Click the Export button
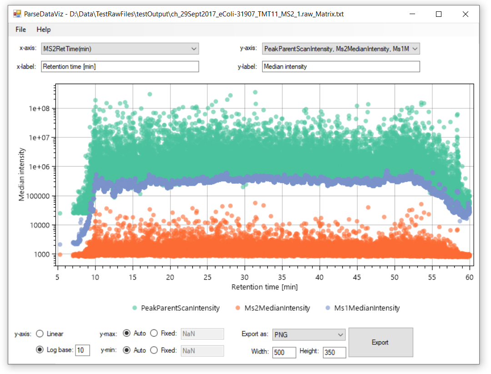This screenshot has height=374, width=491. tap(381, 342)
